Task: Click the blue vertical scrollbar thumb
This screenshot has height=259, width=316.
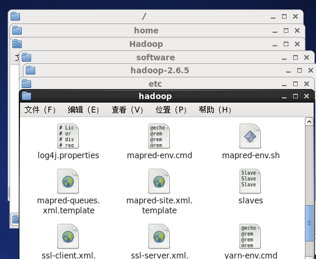Action: [x=309, y=223]
